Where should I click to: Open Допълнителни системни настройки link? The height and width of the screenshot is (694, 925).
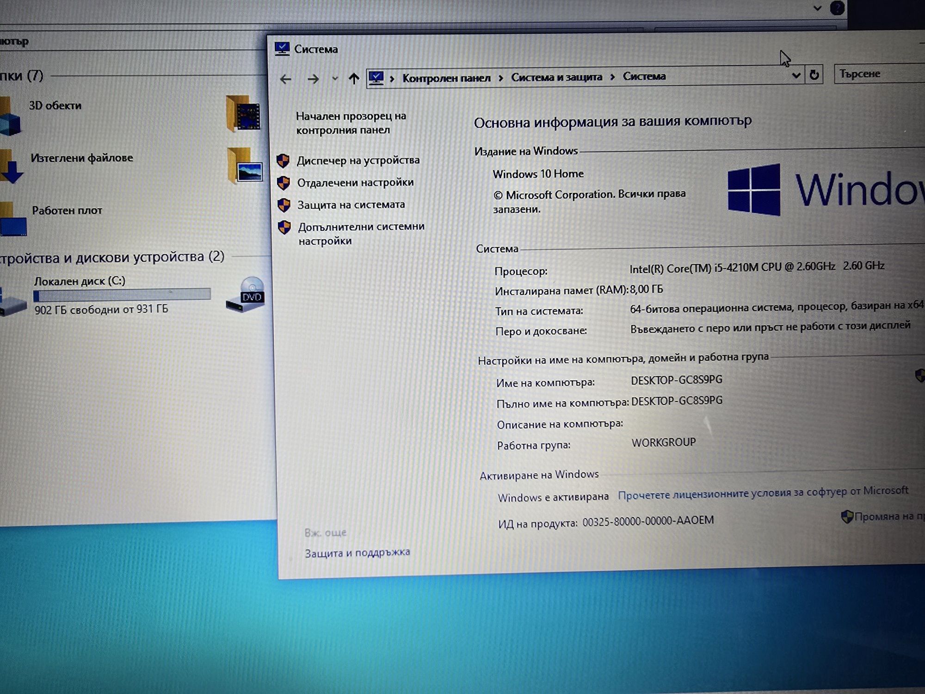[x=361, y=234]
